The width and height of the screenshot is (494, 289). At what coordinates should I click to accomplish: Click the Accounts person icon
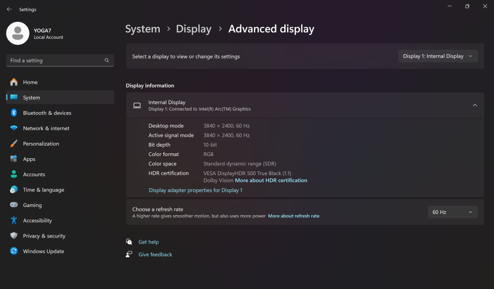click(14, 174)
